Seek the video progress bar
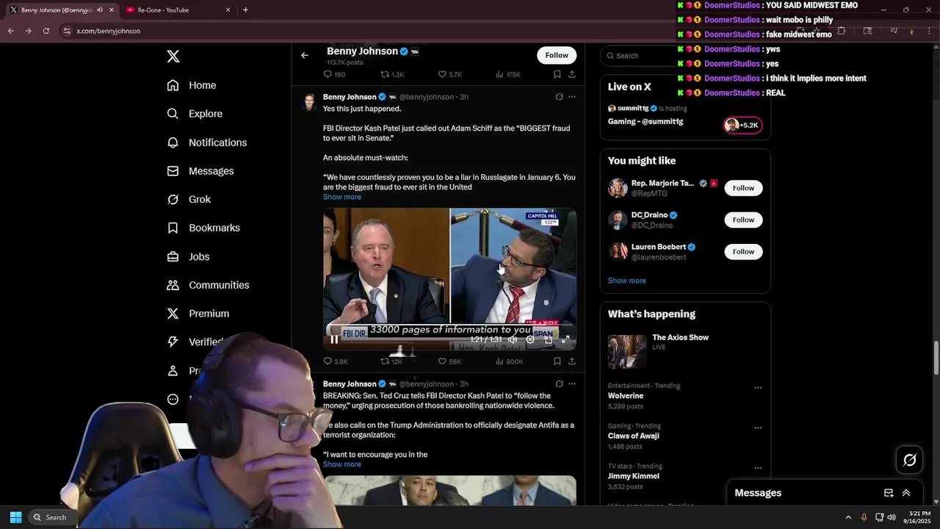 449,326
